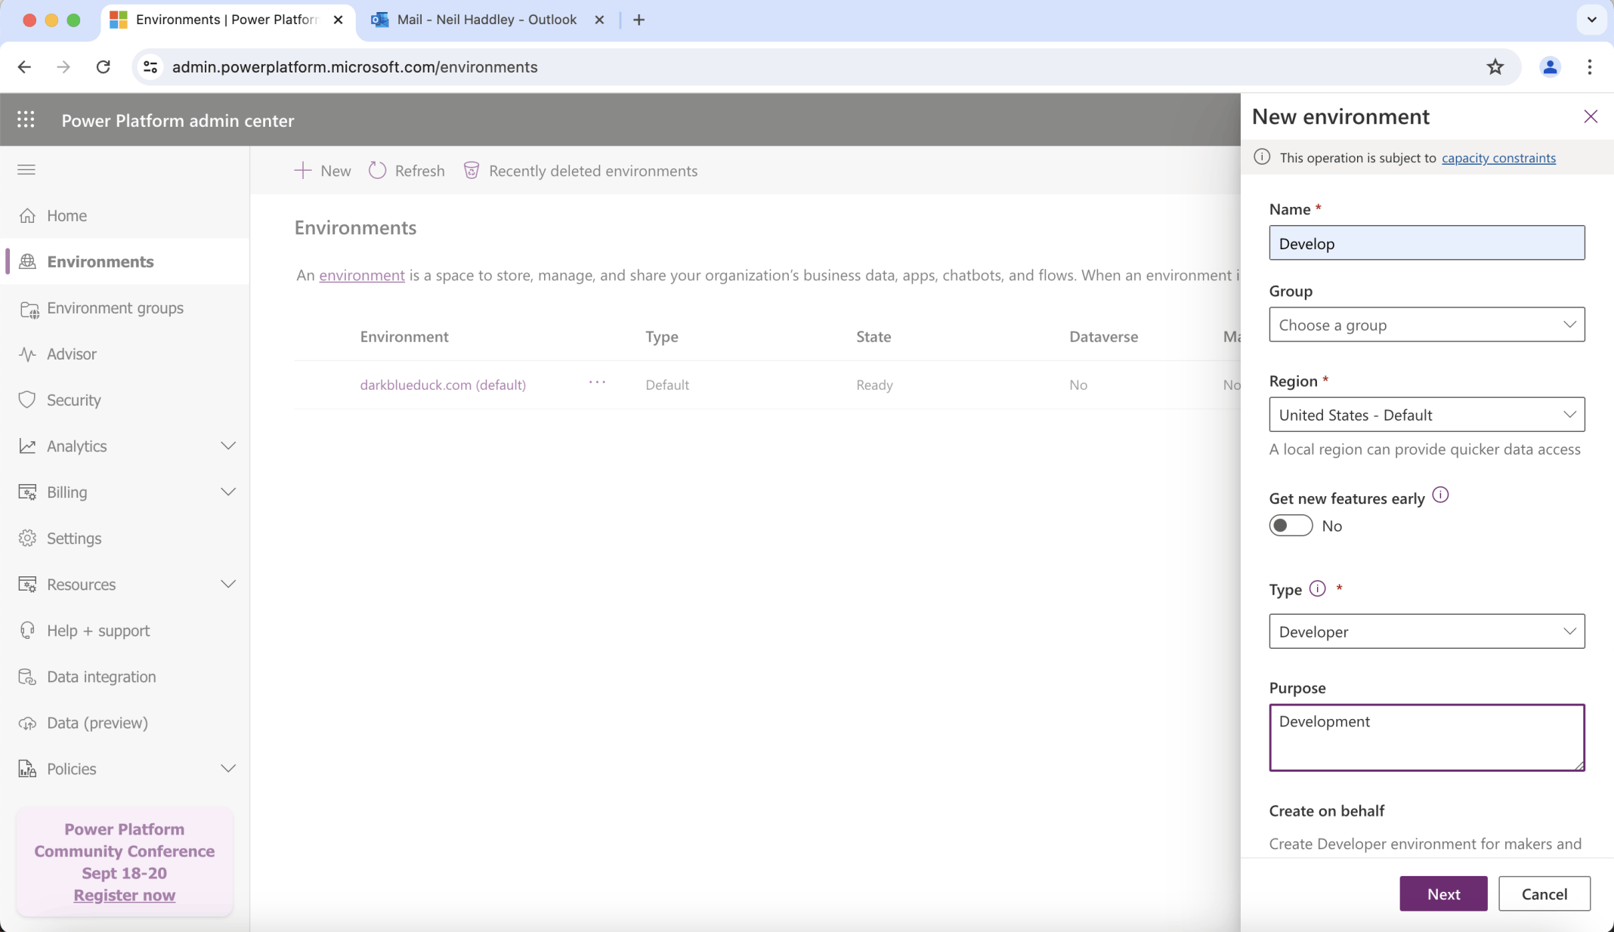The image size is (1614, 932).
Task: Open the app launcher waffle icon
Action: point(26,120)
